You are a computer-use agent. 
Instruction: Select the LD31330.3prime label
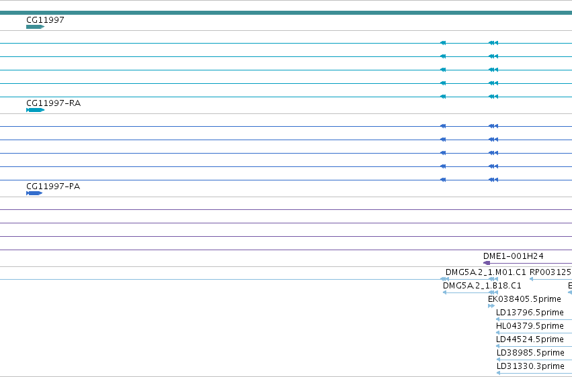[x=530, y=366]
